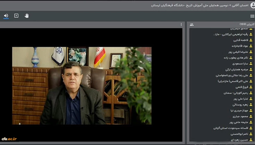The image size is (255, 145).
Task: Open the hamburger menu at top right
Action: coord(252,16)
